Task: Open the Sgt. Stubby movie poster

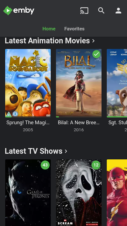Action: tap(117, 83)
